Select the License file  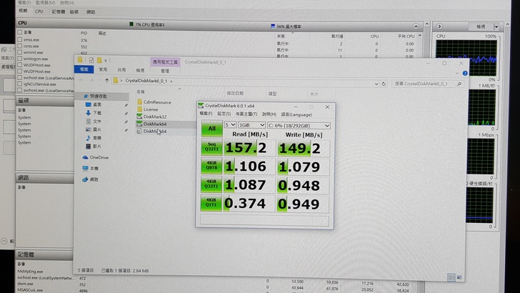(x=151, y=109)
